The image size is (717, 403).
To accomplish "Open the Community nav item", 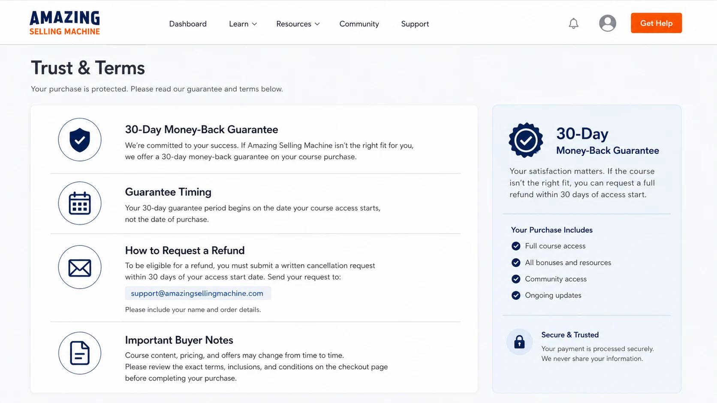I will pos(359,24).
